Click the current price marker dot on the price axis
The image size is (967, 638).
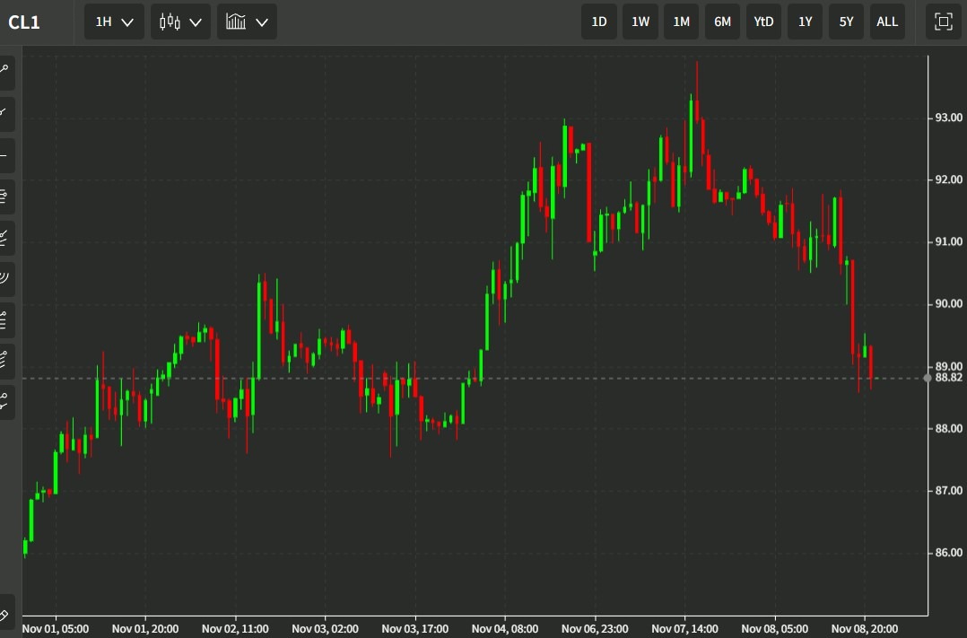click(928, 379)
